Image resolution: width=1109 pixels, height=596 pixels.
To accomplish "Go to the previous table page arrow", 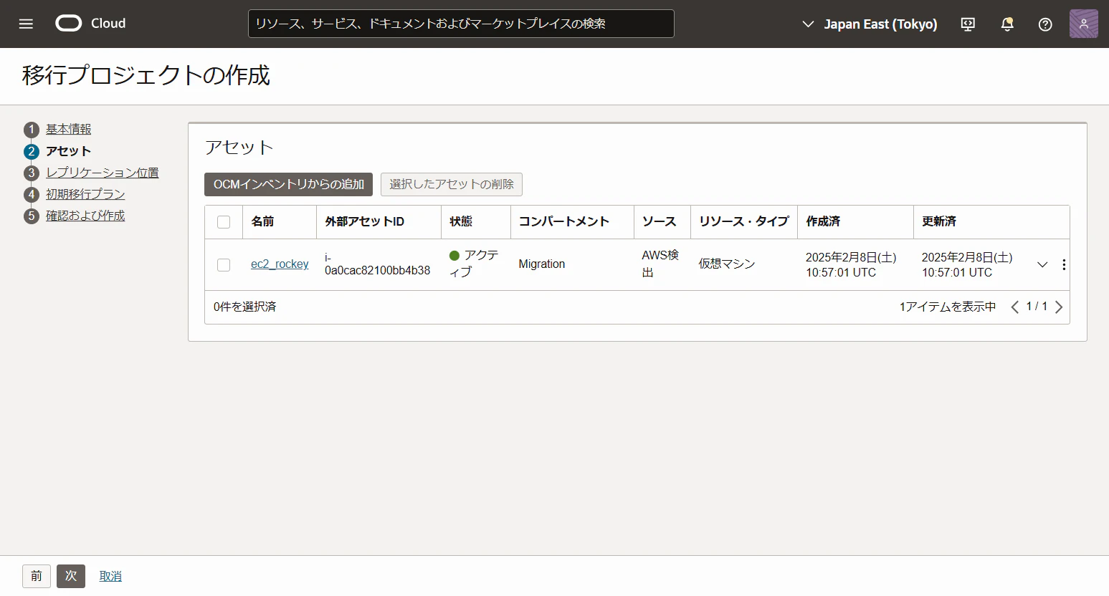I will point(1014,307).
